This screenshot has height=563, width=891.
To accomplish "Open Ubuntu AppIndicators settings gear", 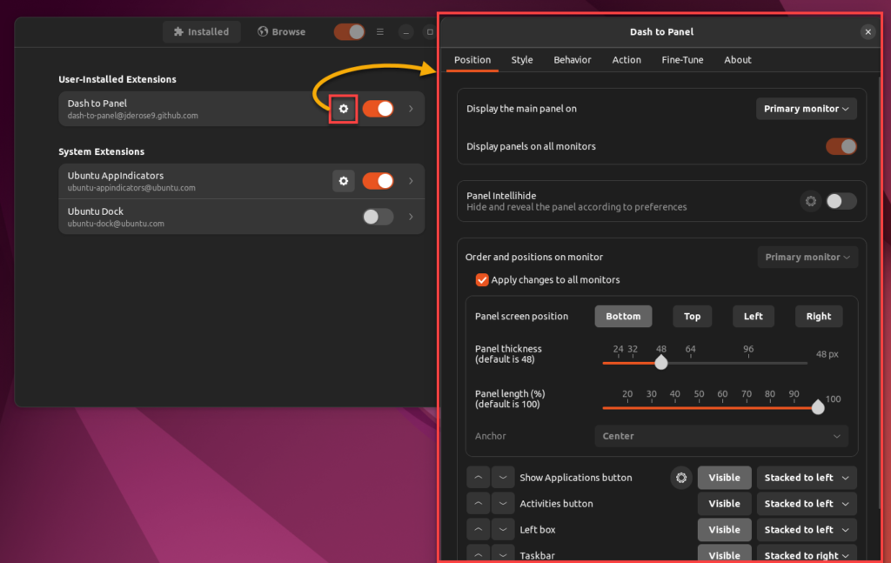I will [x=343, y=181].
